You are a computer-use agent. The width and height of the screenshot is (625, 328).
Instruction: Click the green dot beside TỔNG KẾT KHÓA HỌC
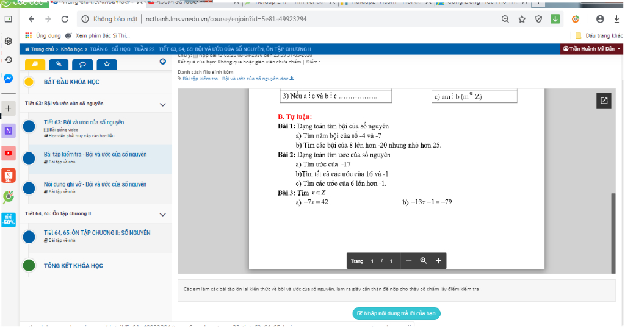coord(29,265)
